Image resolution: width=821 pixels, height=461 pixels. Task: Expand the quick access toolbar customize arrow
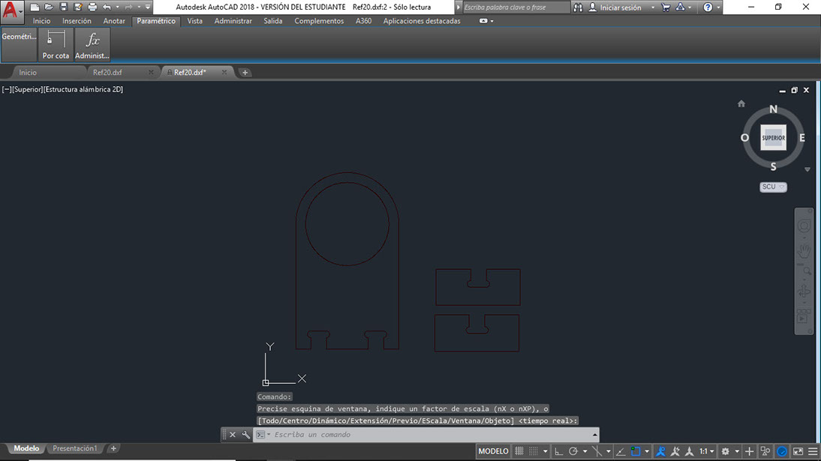tap(148, 7)
